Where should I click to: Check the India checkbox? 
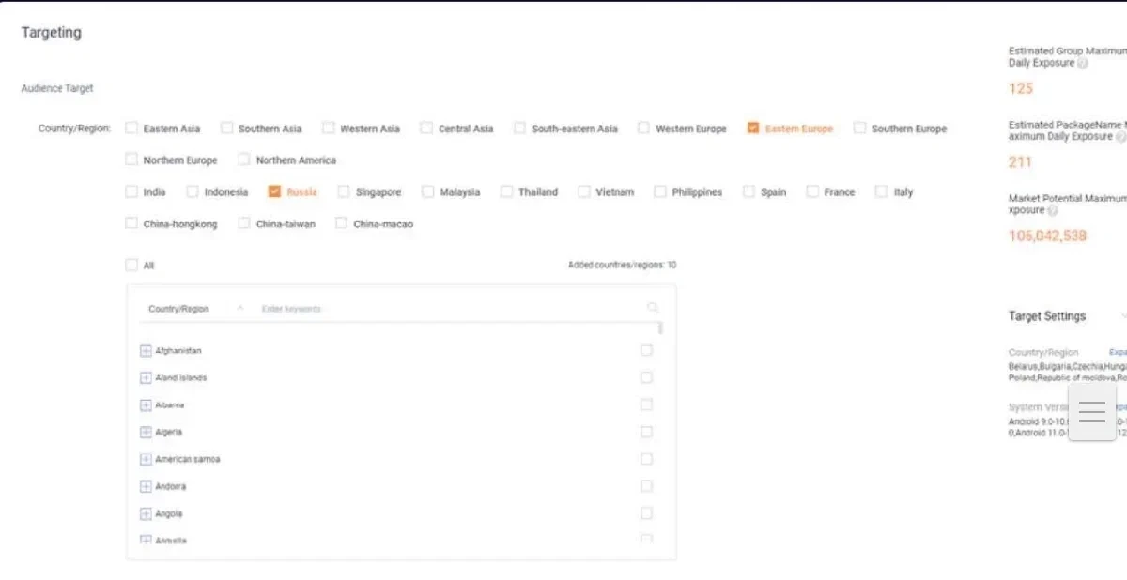131,191
